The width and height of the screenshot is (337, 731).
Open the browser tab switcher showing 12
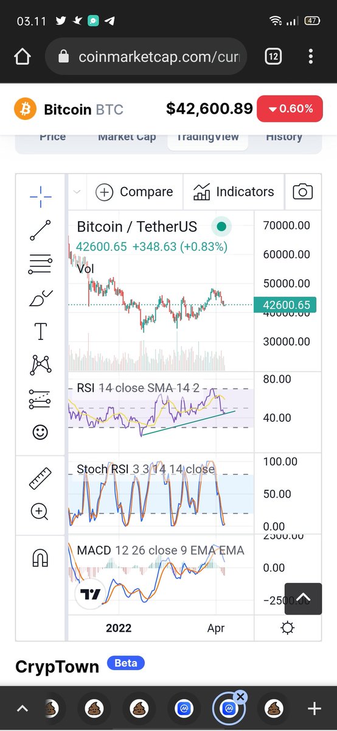coord(273,57)
